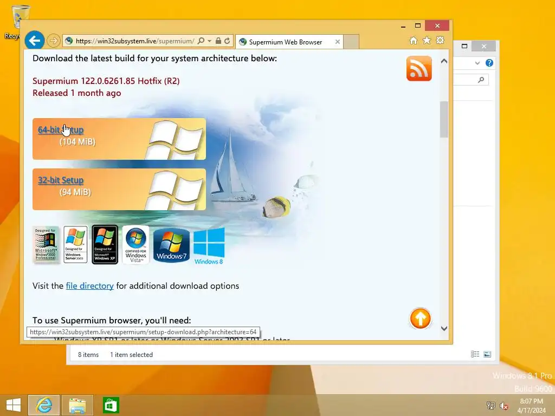
Task: Click the Supermium 122.0.6261.85 Hotfix (R2) text
Action: [106, 81]
